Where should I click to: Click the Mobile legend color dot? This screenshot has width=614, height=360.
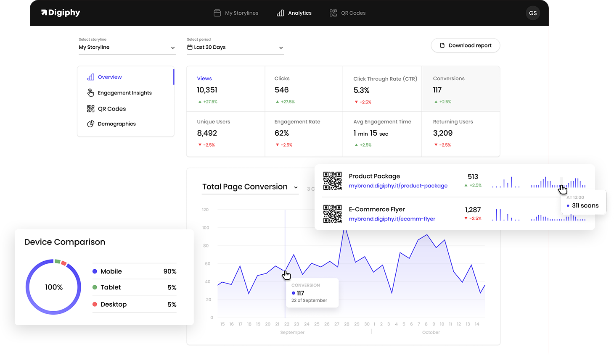click(x=95, y=271)
